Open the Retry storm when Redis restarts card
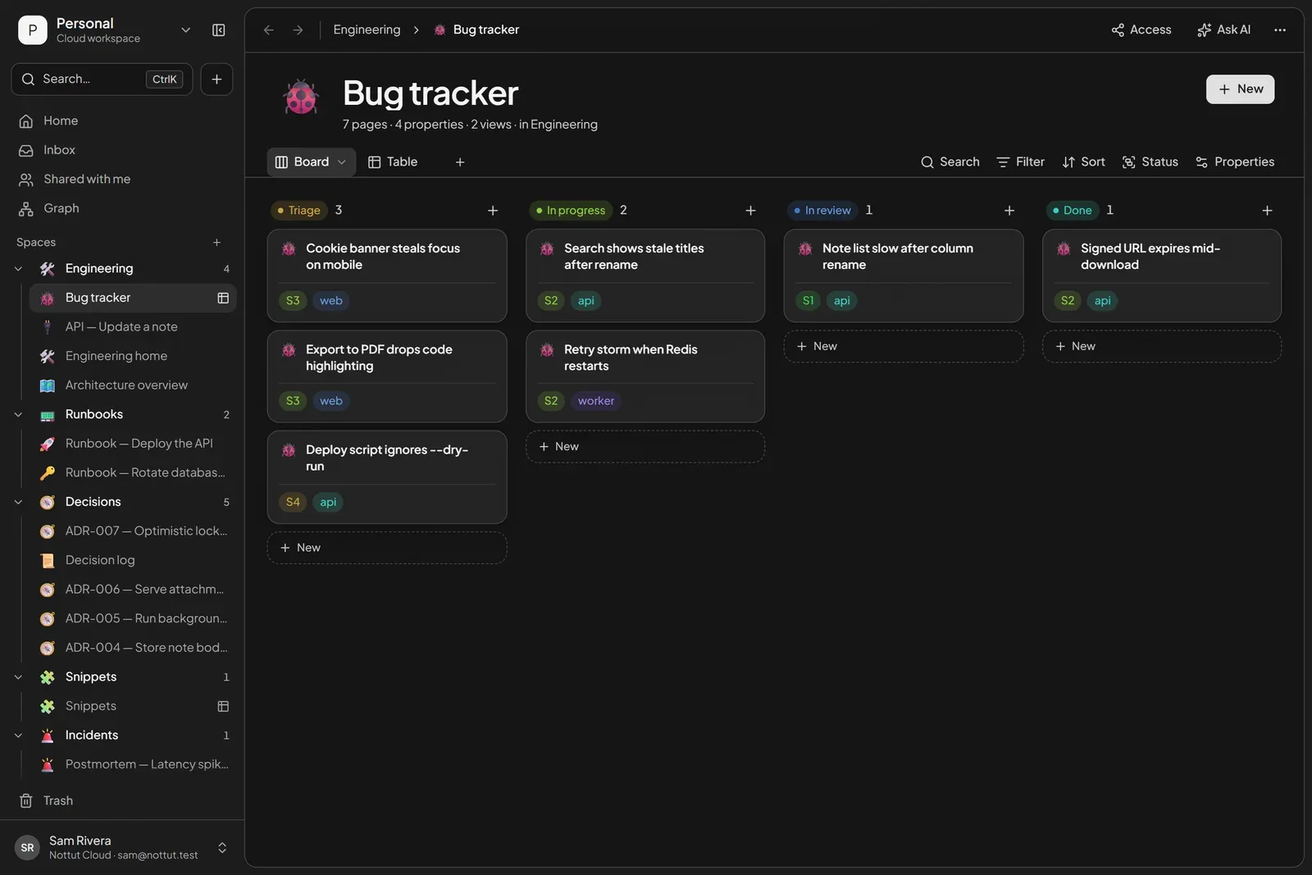 click(645, 376)
